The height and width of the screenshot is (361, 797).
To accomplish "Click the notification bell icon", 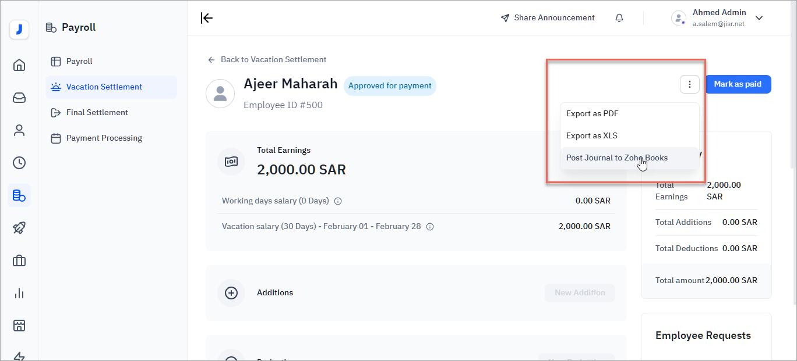I will tap(619, 18).
